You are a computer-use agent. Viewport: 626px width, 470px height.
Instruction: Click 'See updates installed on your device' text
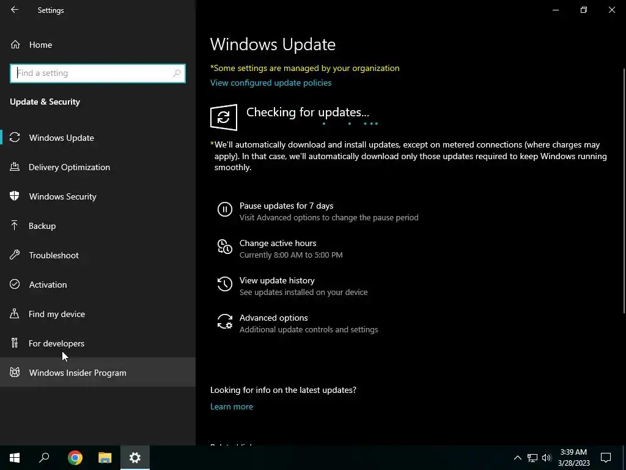pos(303,292)
